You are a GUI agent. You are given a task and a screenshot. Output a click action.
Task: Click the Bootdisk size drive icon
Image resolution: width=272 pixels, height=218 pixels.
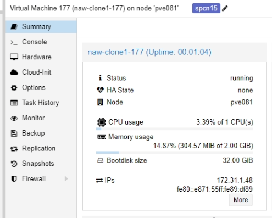coord(100,161)
